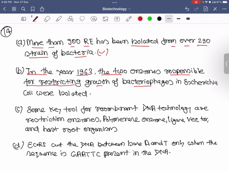Expand the side panel handle
The height and width of the screenshot is (172, 229).
pyautogui.click(x=227, y=64)
